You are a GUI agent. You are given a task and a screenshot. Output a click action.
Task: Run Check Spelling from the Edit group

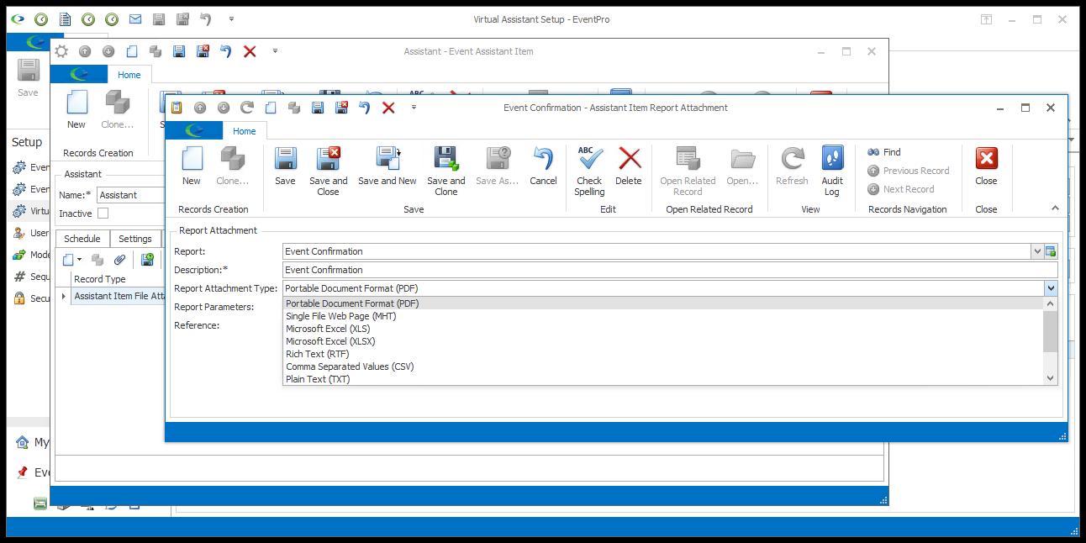589,171
